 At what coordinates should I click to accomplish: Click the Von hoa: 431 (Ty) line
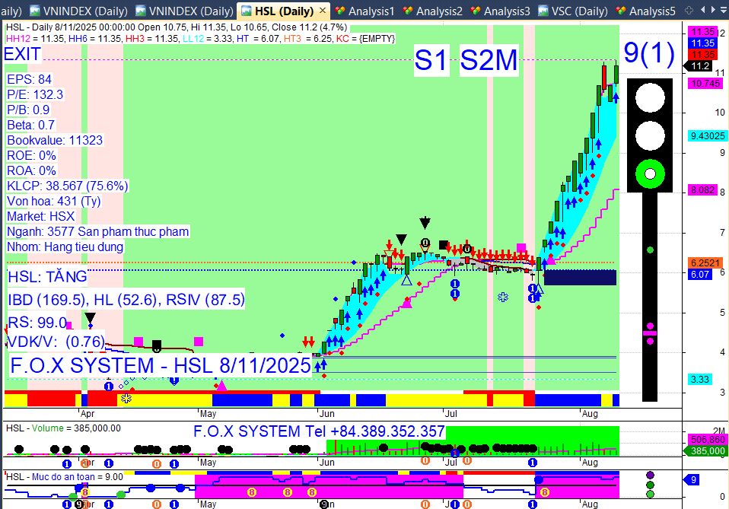[54, 202]
